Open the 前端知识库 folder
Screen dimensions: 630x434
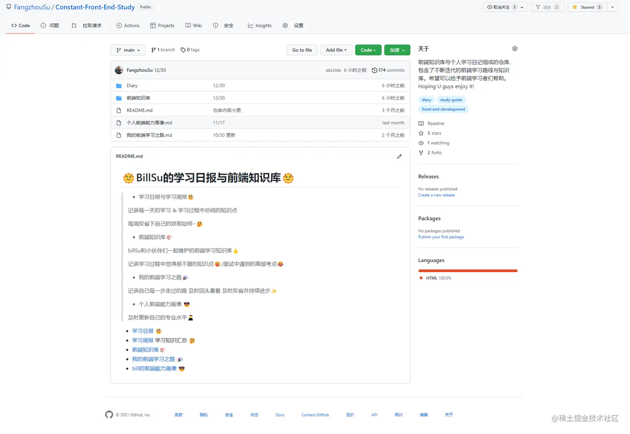(x=138, y=98)
